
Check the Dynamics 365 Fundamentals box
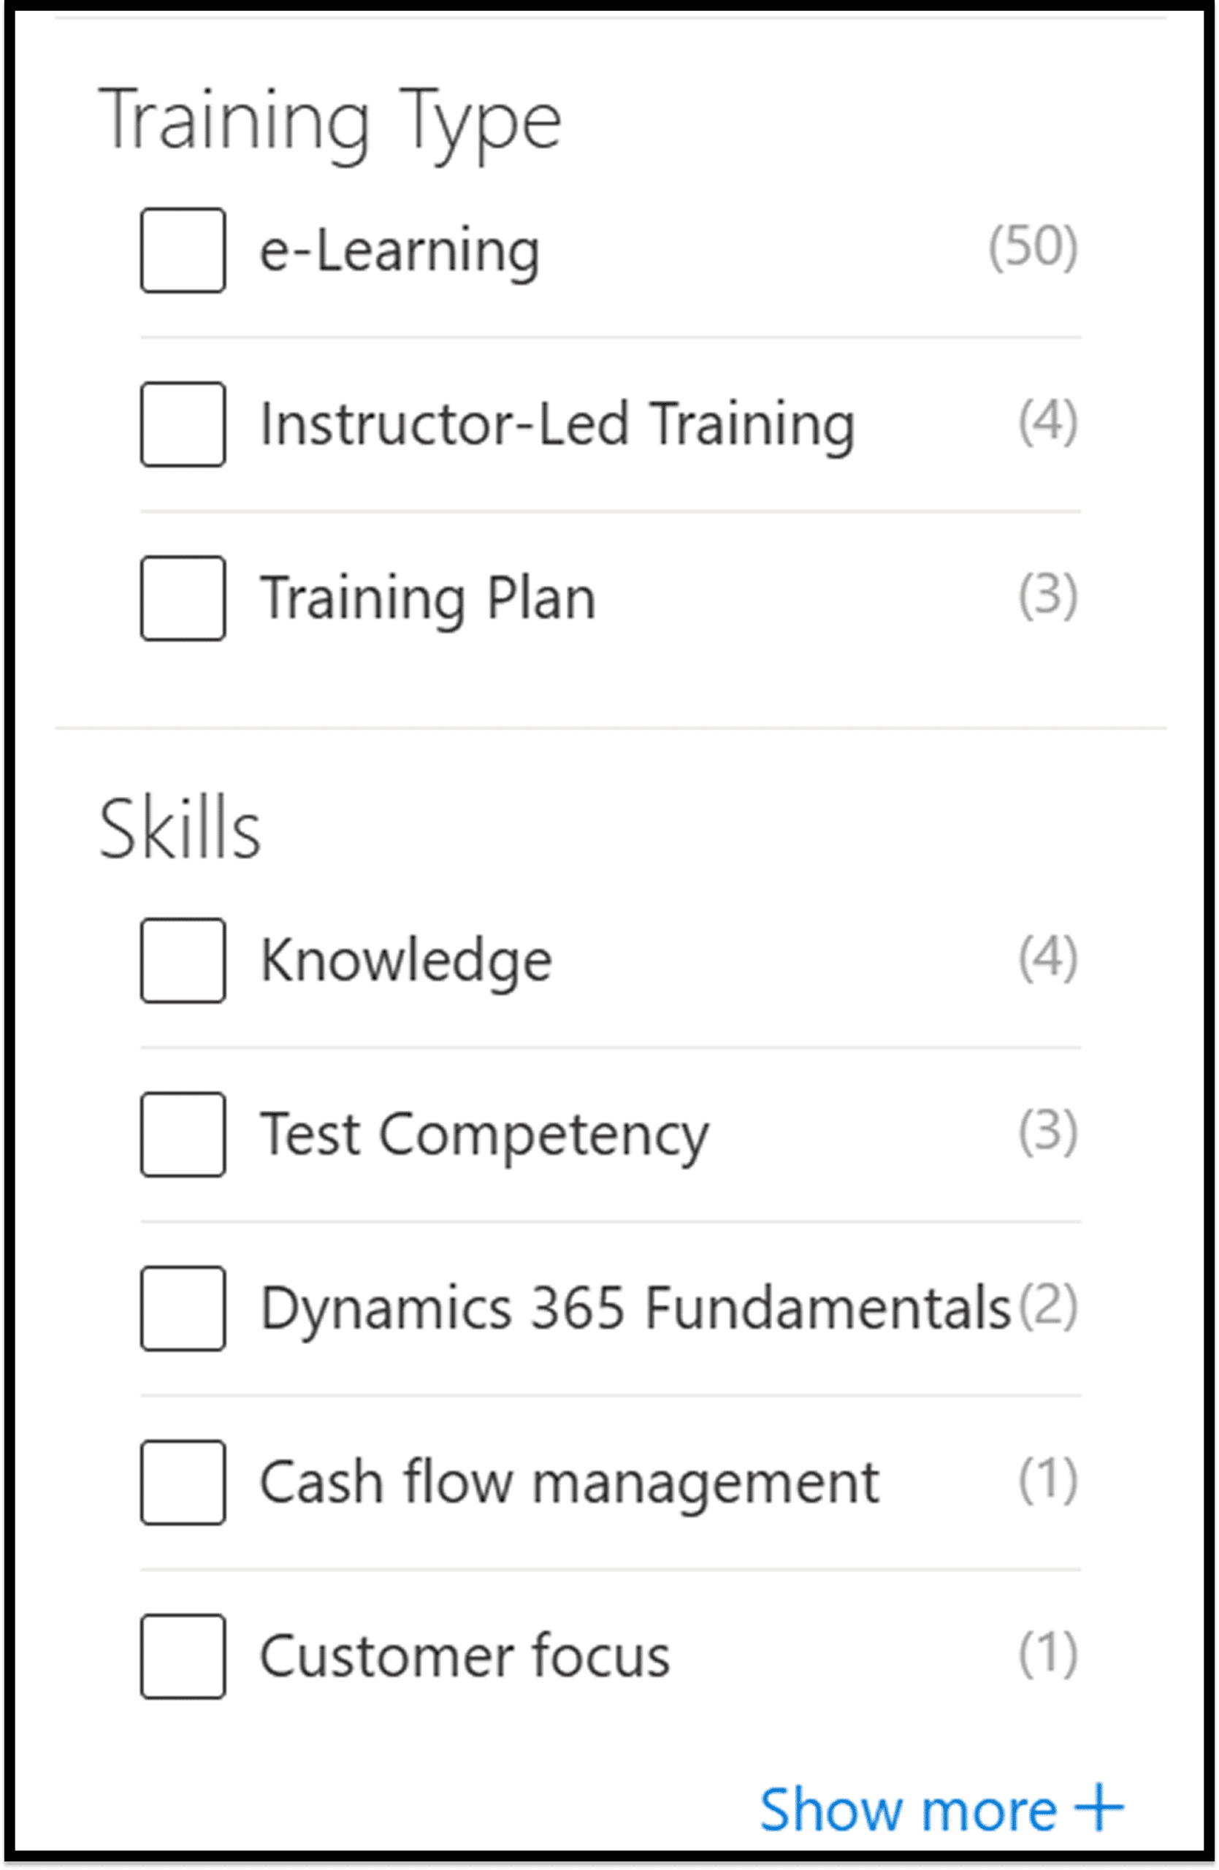click(x=183, y=1308)
